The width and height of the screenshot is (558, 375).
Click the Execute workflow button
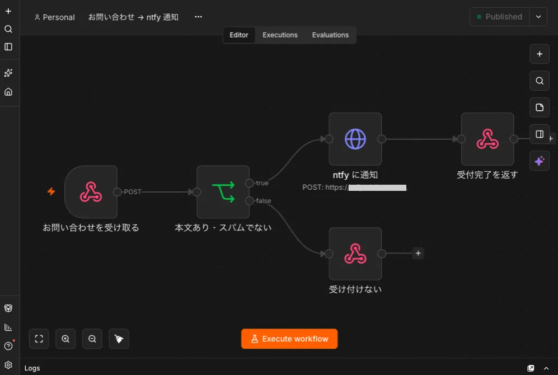coord(289,339)
